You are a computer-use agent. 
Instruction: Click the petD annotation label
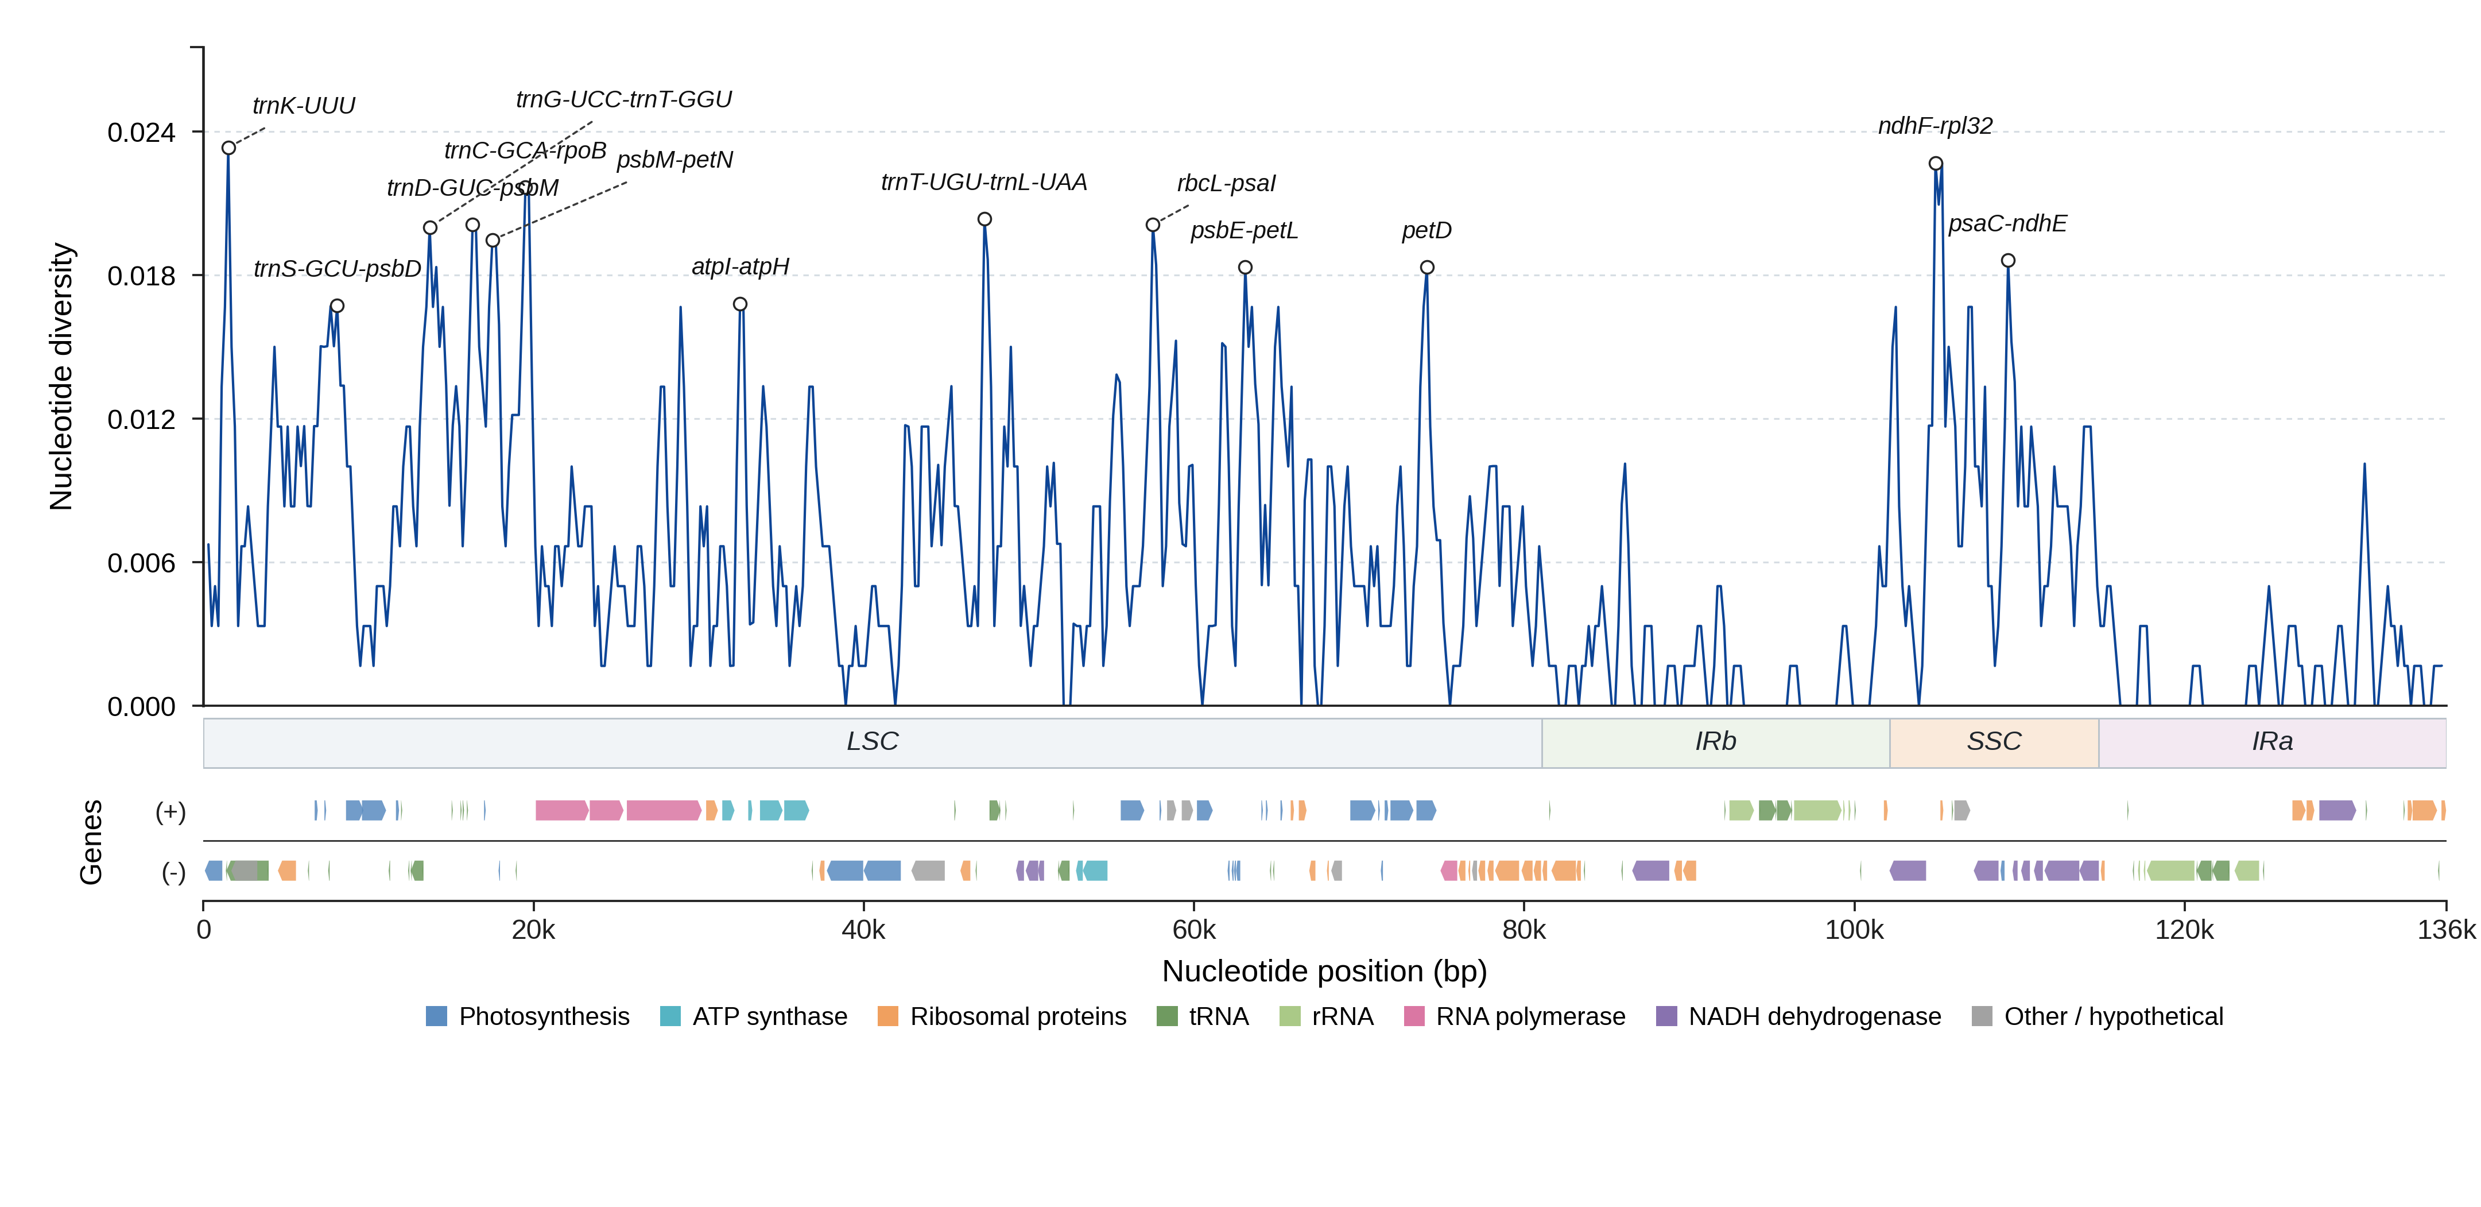point(1426,231)
